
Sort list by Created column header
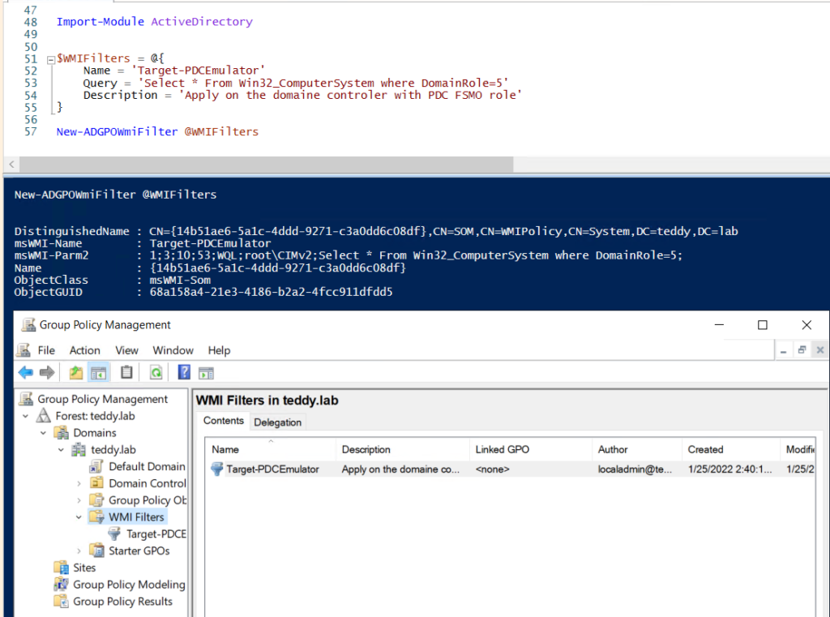point(731,449)
